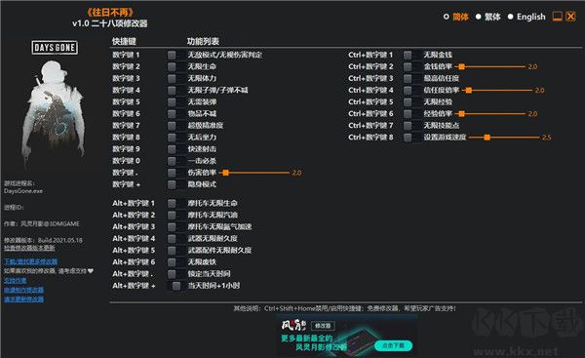Image resolution: width=585 pixels, height=358 pixels.
Task: Open the 申请制作修改器 link
Action: click(x=23, y=290)
